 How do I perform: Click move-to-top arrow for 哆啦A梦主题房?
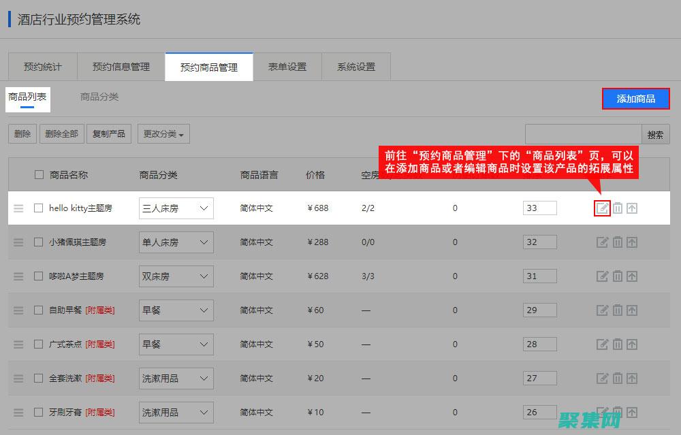pos(632,276)
